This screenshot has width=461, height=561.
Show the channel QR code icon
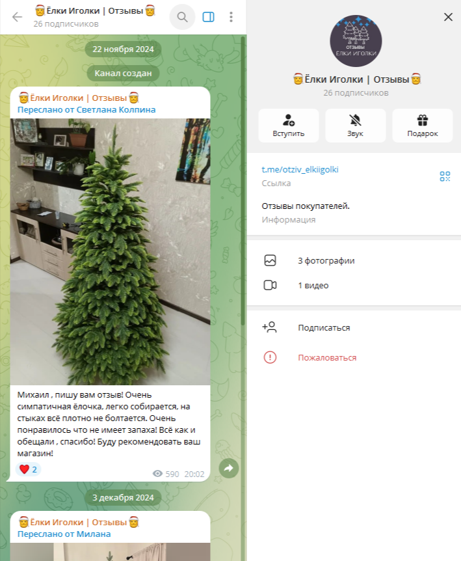[x=445, y=176]
